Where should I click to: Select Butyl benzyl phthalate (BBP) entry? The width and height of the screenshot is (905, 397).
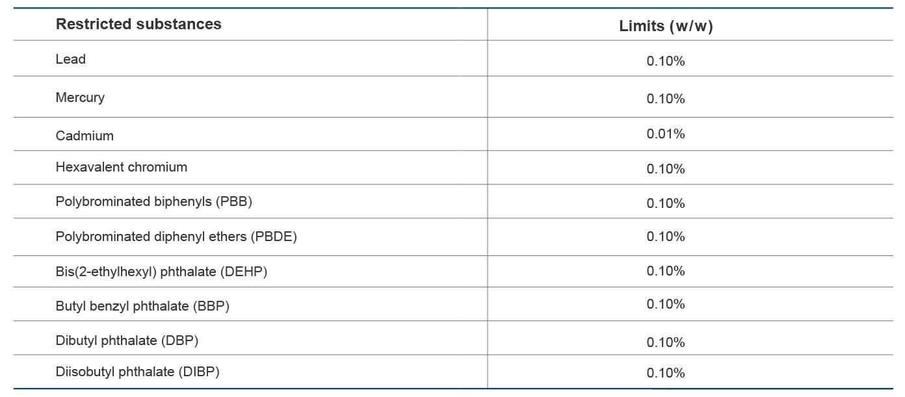point(142,306)
